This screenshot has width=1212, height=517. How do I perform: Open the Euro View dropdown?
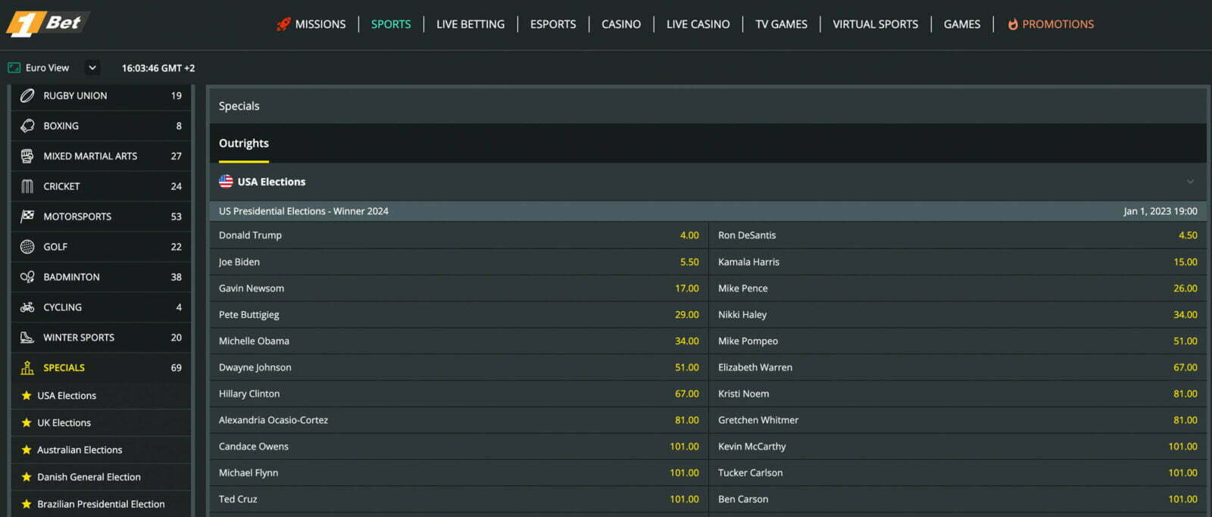pyautogui.click(x=92, y=67)
